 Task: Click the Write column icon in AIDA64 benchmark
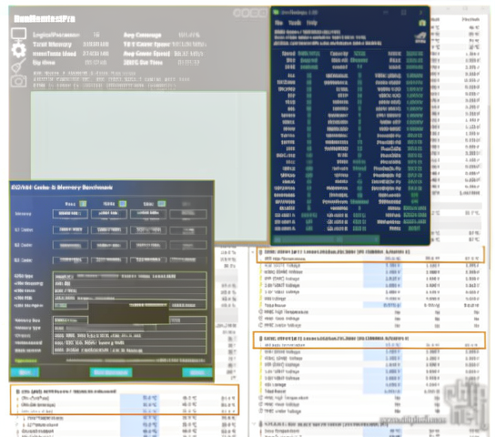(x=123, y=204)
